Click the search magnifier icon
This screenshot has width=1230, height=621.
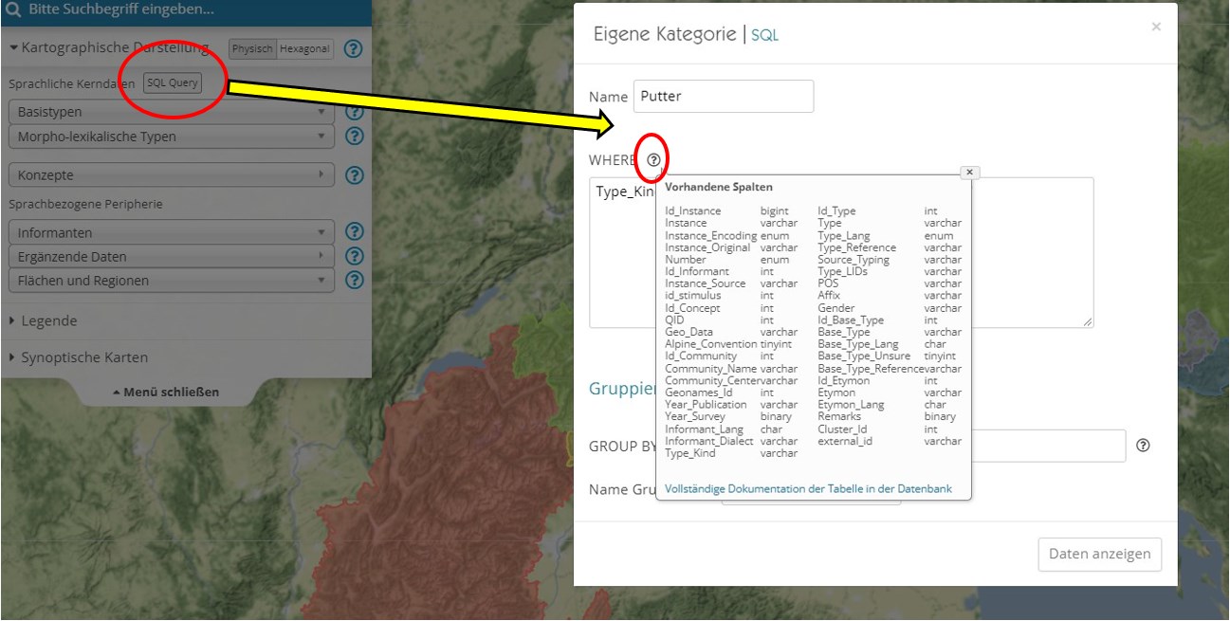13,11
